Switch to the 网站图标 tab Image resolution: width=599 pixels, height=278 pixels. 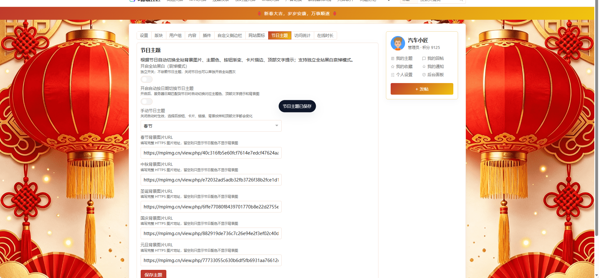[257, 35]
